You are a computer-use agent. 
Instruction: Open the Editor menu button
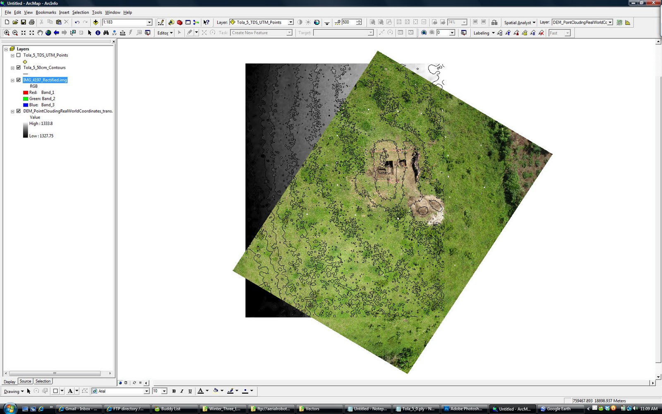pyautogui.click(x=164, y=33)
